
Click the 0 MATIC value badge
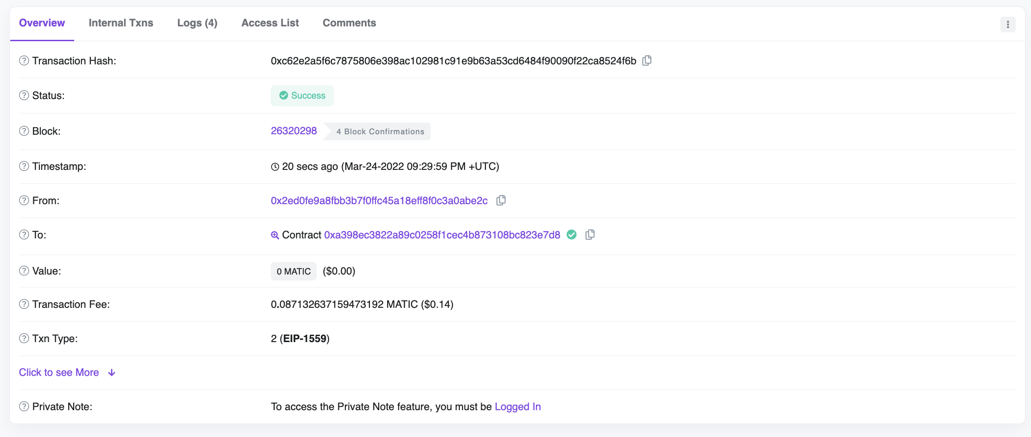click(x=293, y=271)
